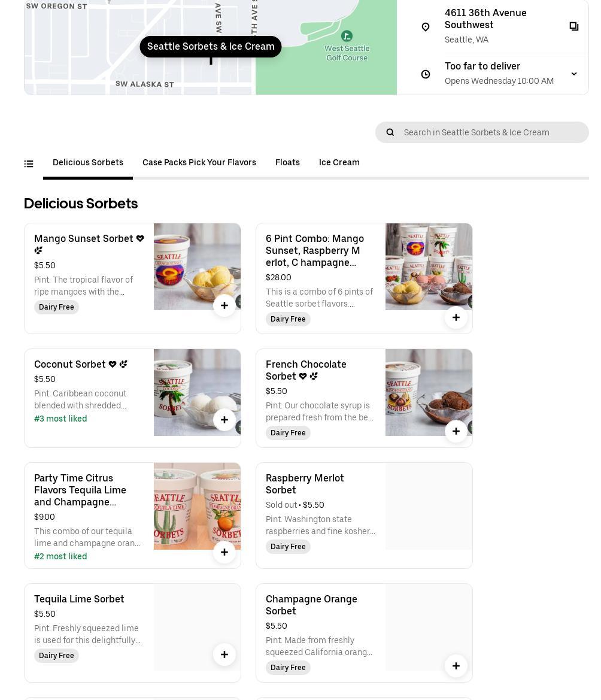Add French Chocolate Sorbet with plus icon
Viewport: 601px width, 700px height.
point(456,431)
